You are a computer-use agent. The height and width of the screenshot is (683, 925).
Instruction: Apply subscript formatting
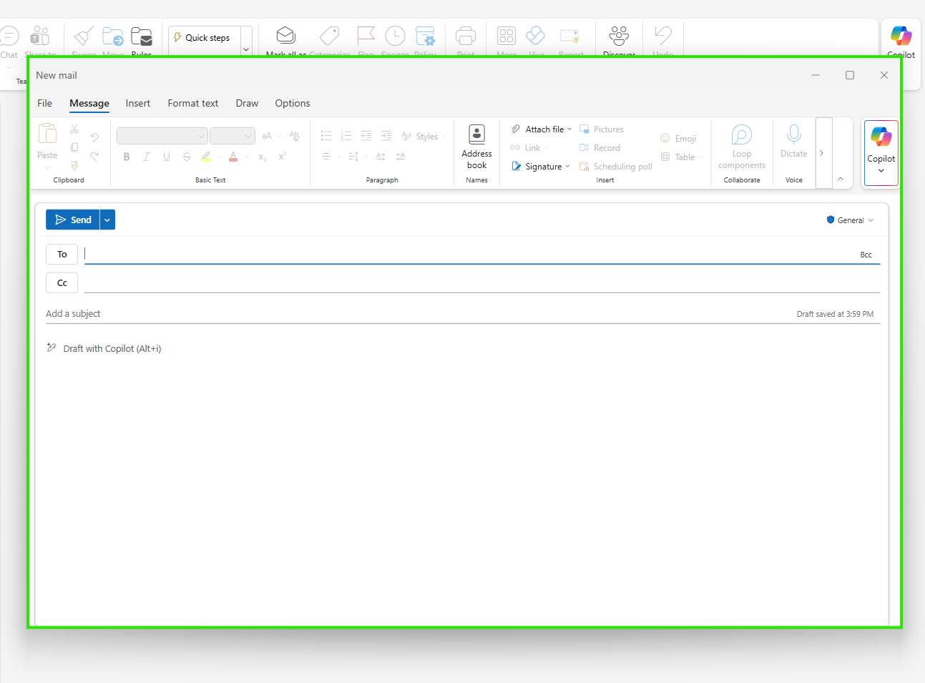tap(263, 157)
